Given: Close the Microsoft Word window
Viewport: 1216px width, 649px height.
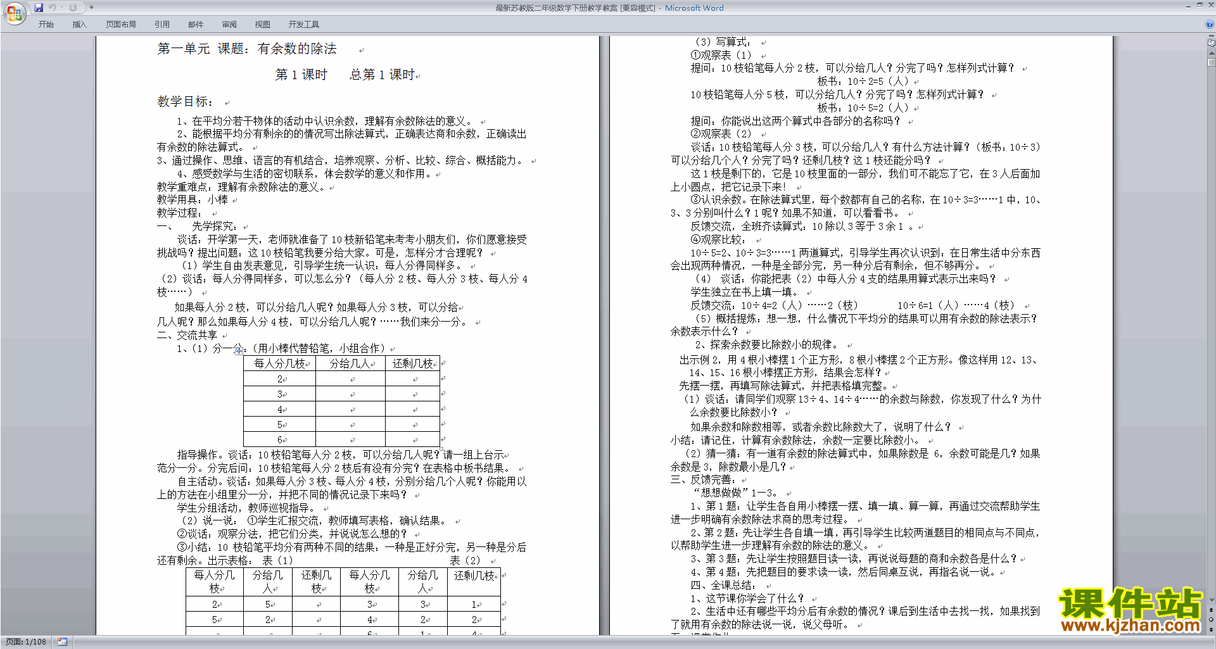Looking at the screenshot, I should 1210,5.
